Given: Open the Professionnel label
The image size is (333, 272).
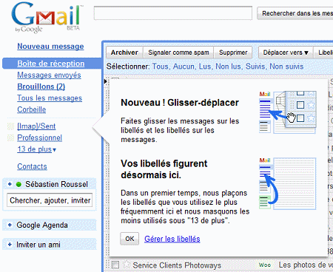Looking at the screenshot, I should coord(40,137).
